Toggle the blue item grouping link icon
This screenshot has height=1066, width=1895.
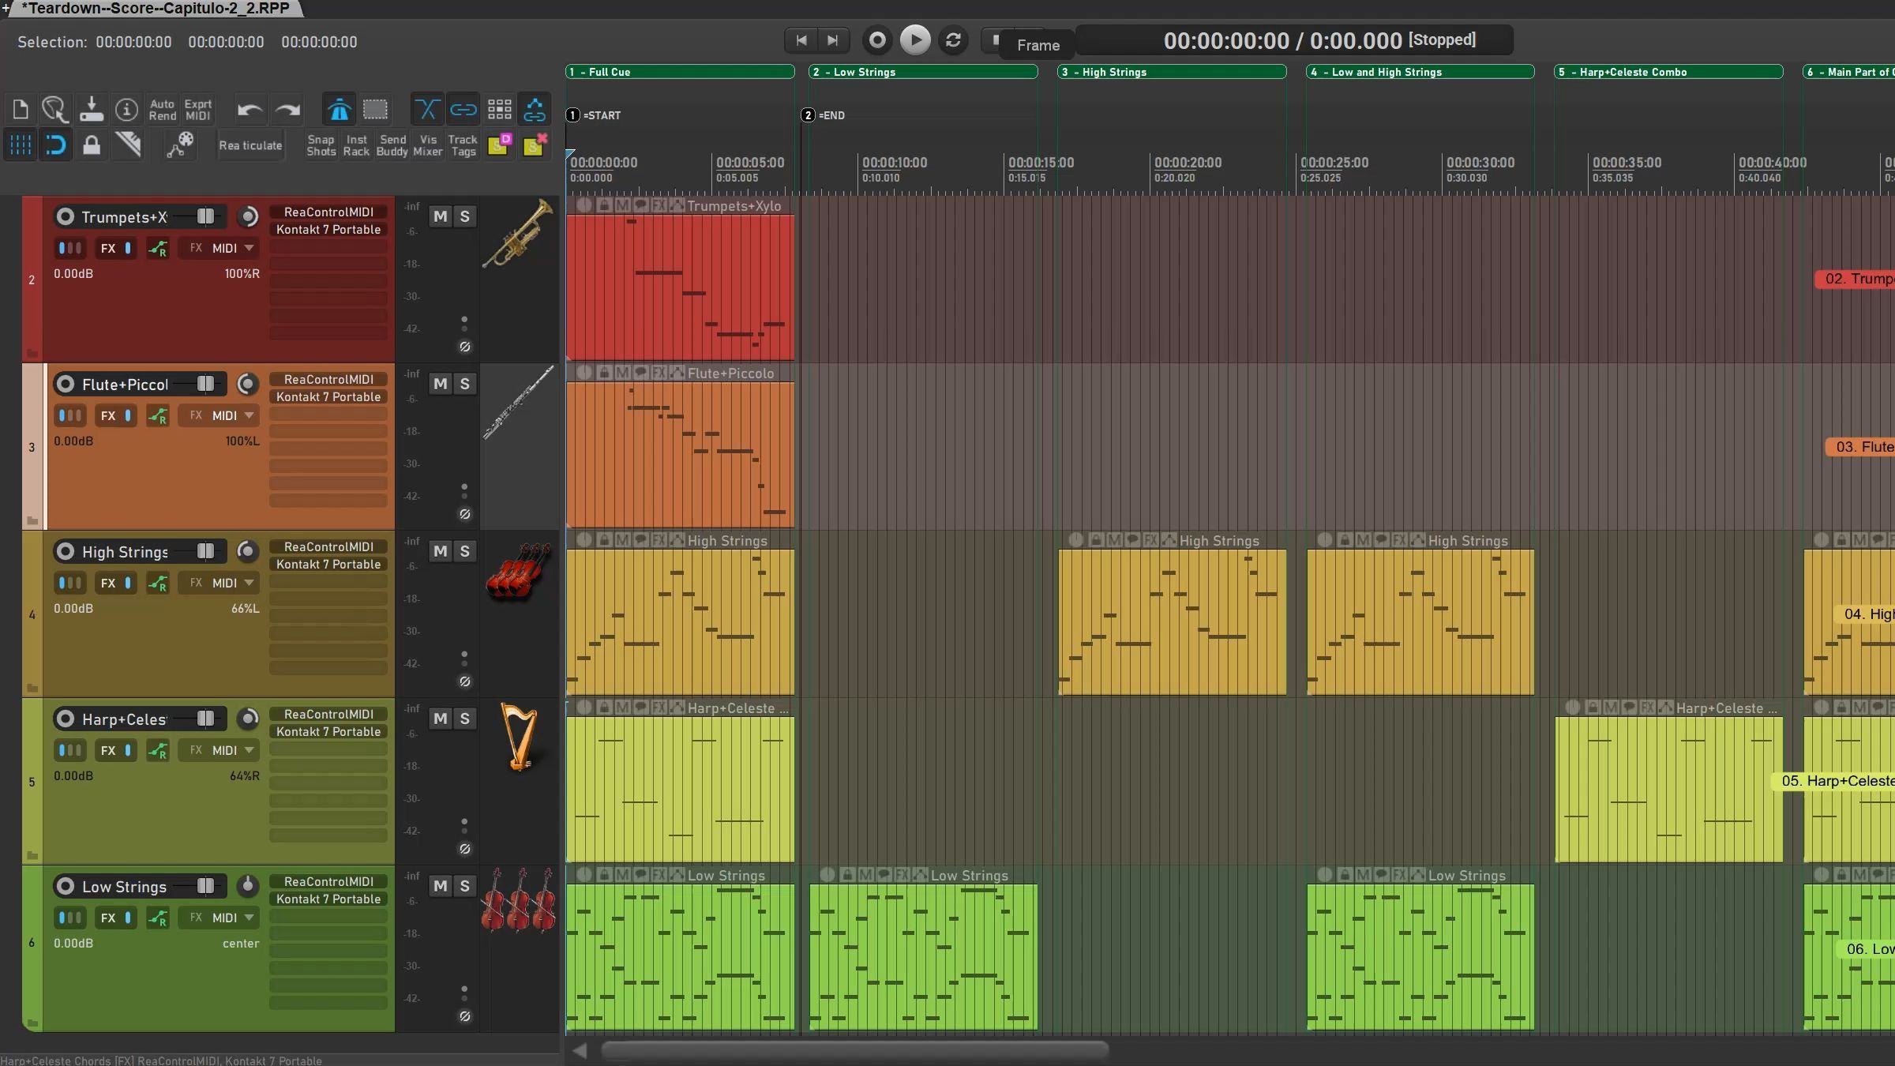pyautogui.click(x=463, y=109)
